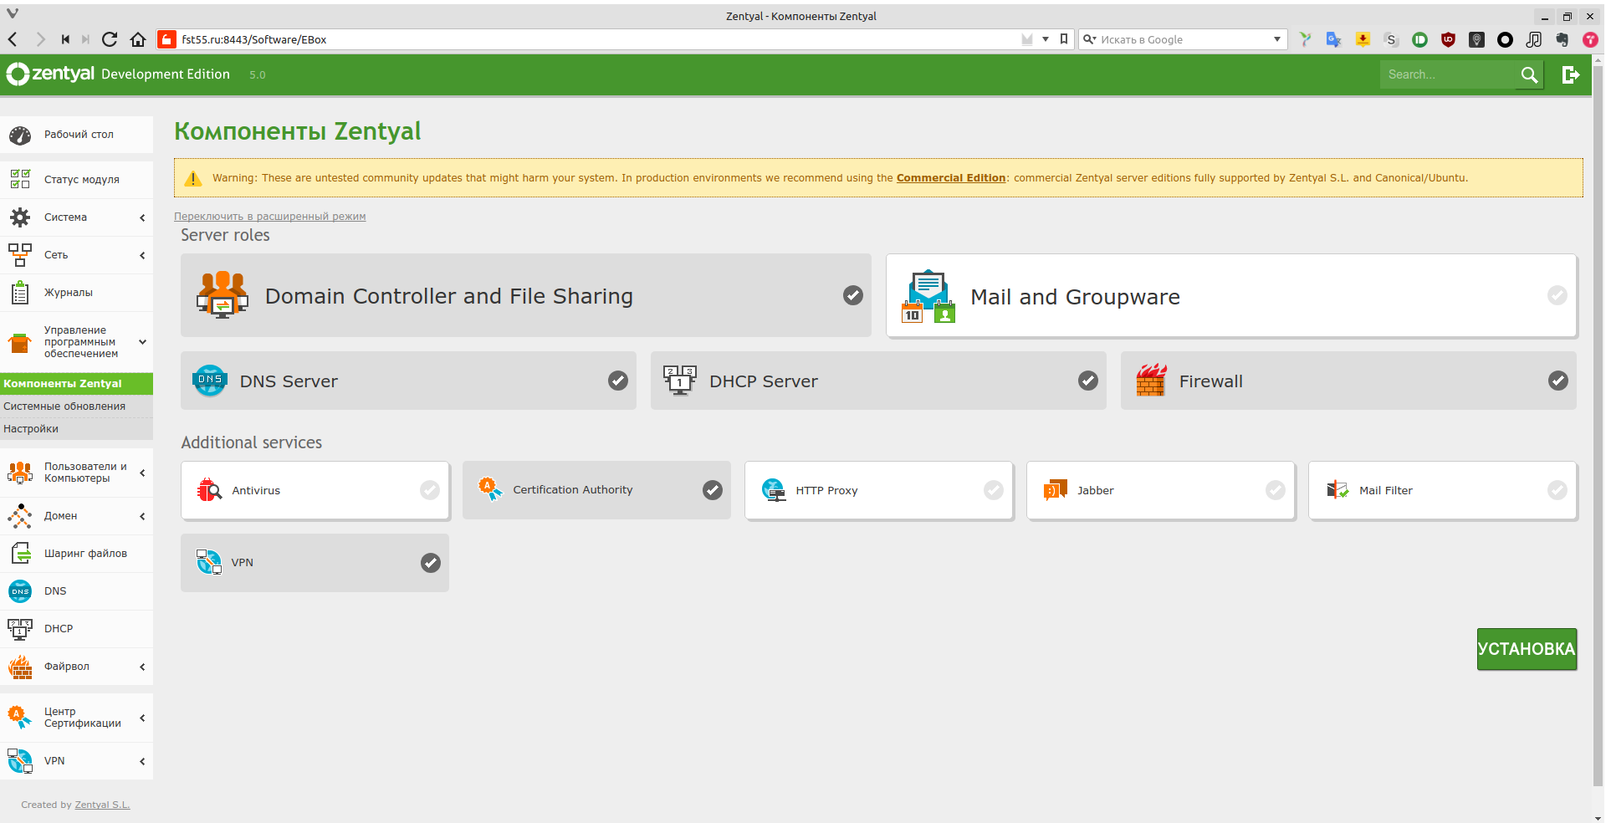This screenshot has height=823, width=1606.
Task: Click the Firewall card flame icon
Action: [x=1152, y=381]
